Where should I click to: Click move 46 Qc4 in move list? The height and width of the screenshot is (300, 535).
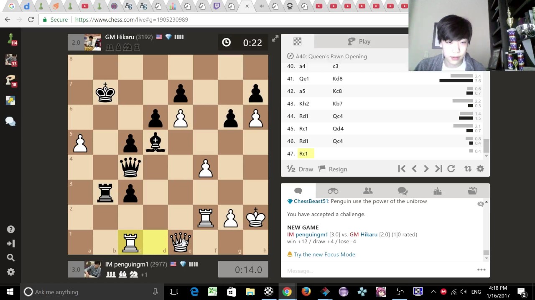tap(338, 141)
